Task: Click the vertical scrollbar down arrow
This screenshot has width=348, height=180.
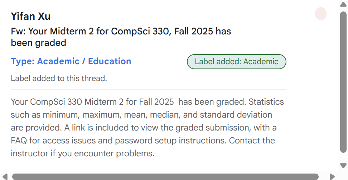Action: pos(343,165)
